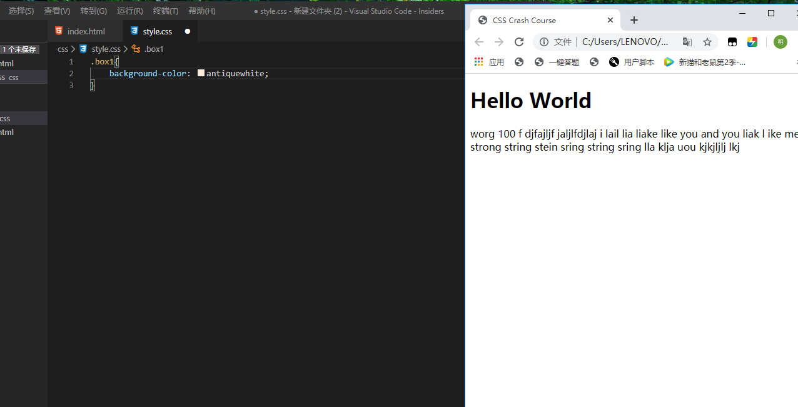798x407 pixels.
Task: Select the highlighted css file in sidebar open editors
Action: [24, 77]
